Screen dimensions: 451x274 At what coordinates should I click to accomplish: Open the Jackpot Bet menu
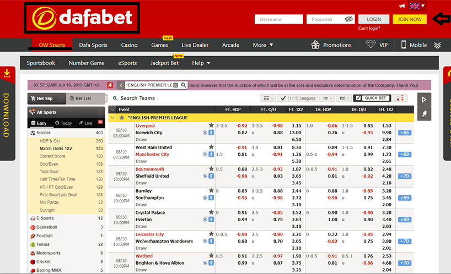(164, 63)
